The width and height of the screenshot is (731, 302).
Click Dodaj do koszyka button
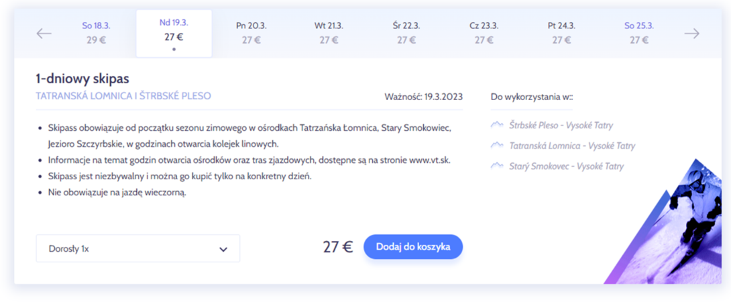(413, 246)
